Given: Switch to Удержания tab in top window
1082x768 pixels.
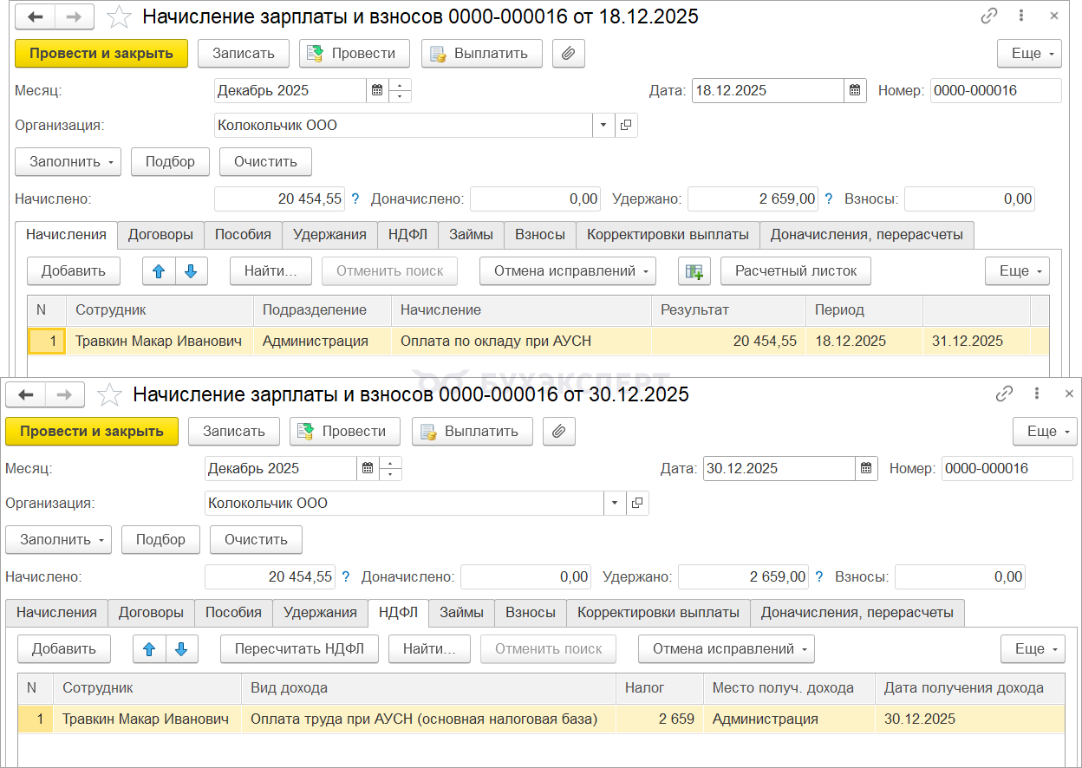Looking at the screenshot, I should (x=329, y=234).
